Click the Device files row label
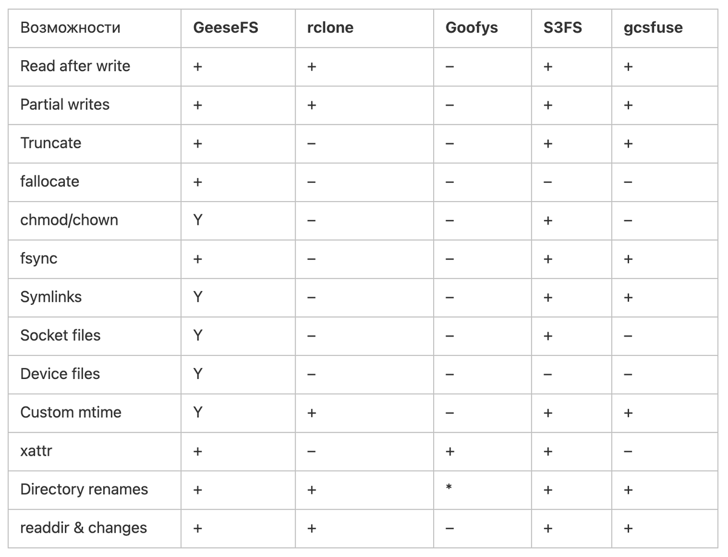The height and width of the screenshot is (557, 728). (60, 374)
